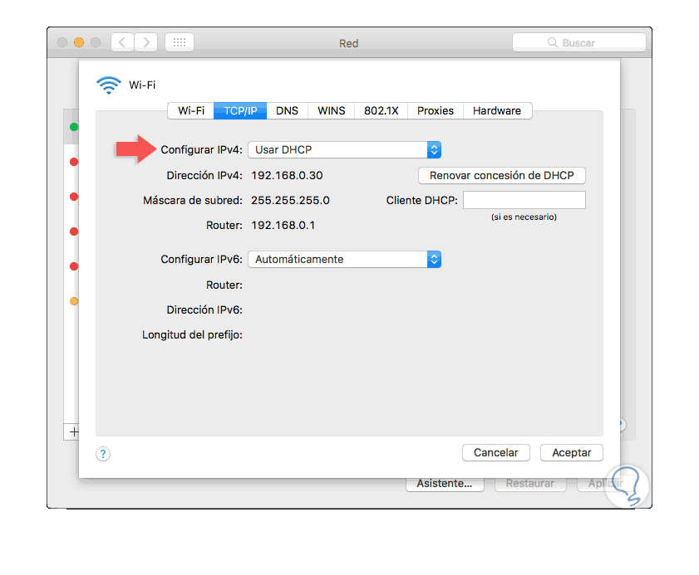Open the Hardware tab
Viewport: 699px width, 575px height.
coord(497,111)
